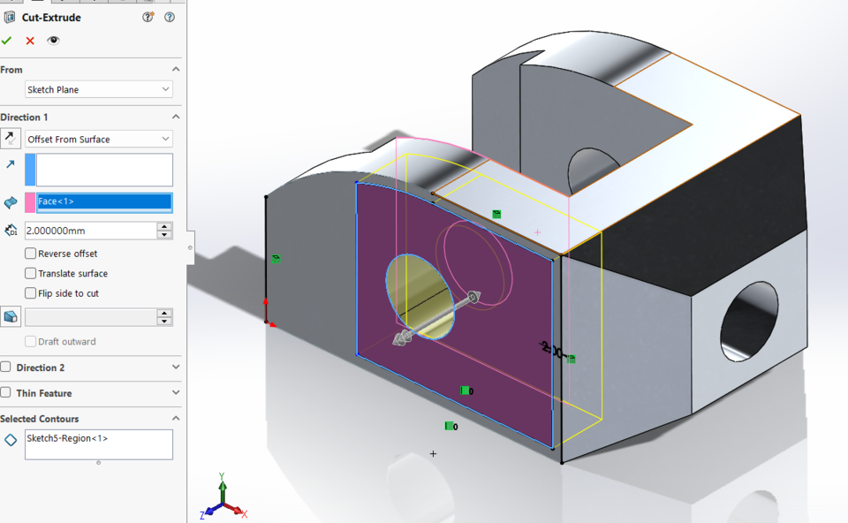The width and height of the screenshot is (848, 523).
Task: Increase offset distance with up stepper arrow
Action: coord(165,225)
